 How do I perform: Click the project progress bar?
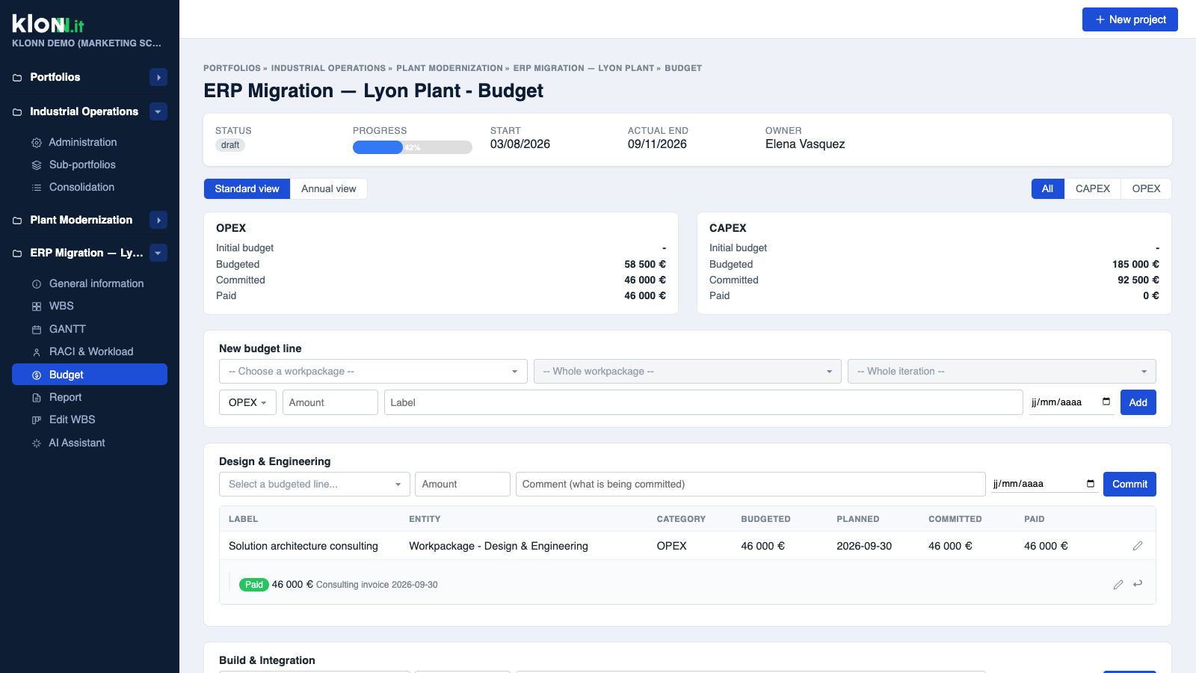413,147
